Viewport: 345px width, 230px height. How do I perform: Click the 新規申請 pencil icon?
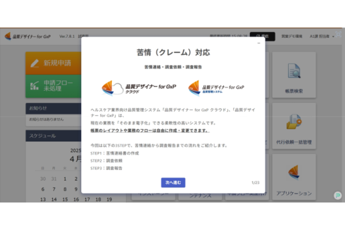[34, 63]
